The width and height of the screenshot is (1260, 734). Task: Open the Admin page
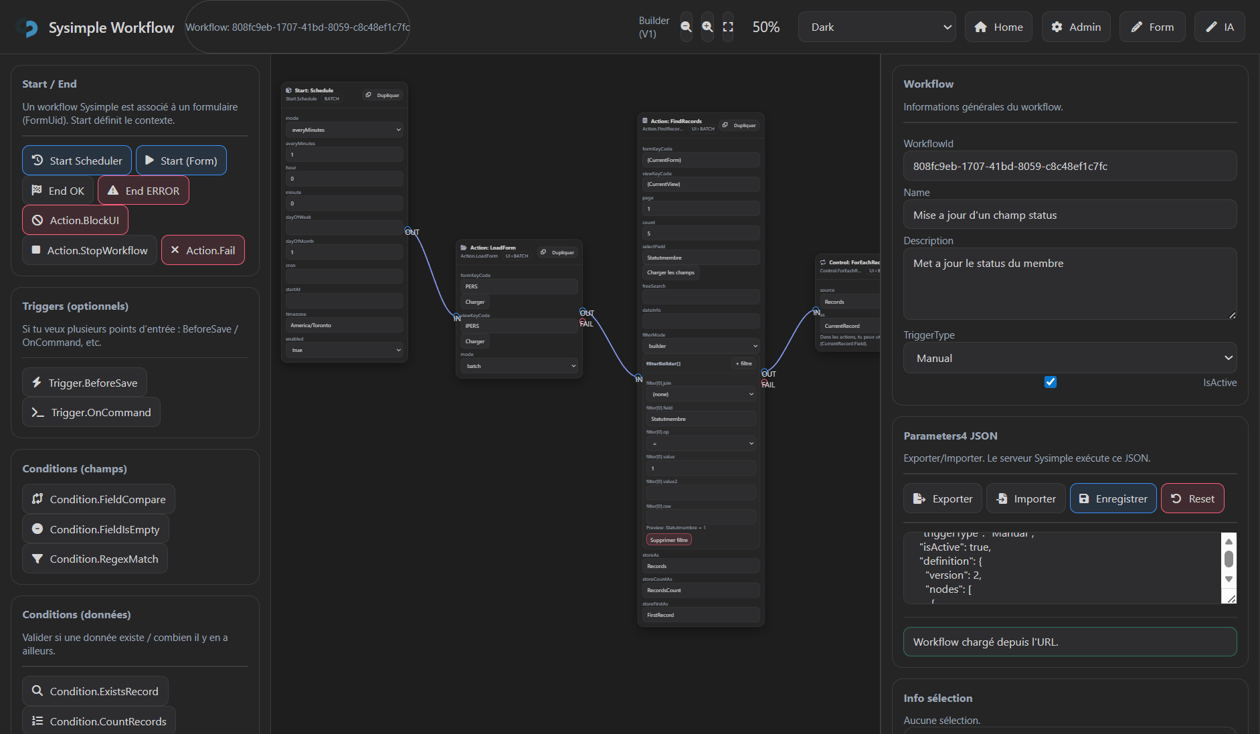tap(1076, 27)
